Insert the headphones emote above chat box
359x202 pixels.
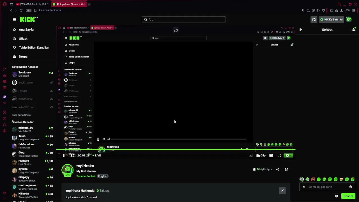point(302,179)
